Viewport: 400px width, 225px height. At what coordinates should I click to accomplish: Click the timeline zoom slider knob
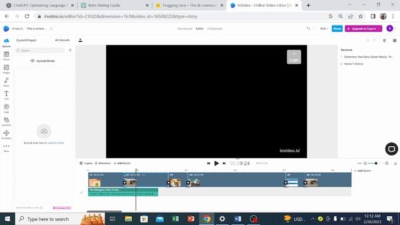tap(376, 163)
